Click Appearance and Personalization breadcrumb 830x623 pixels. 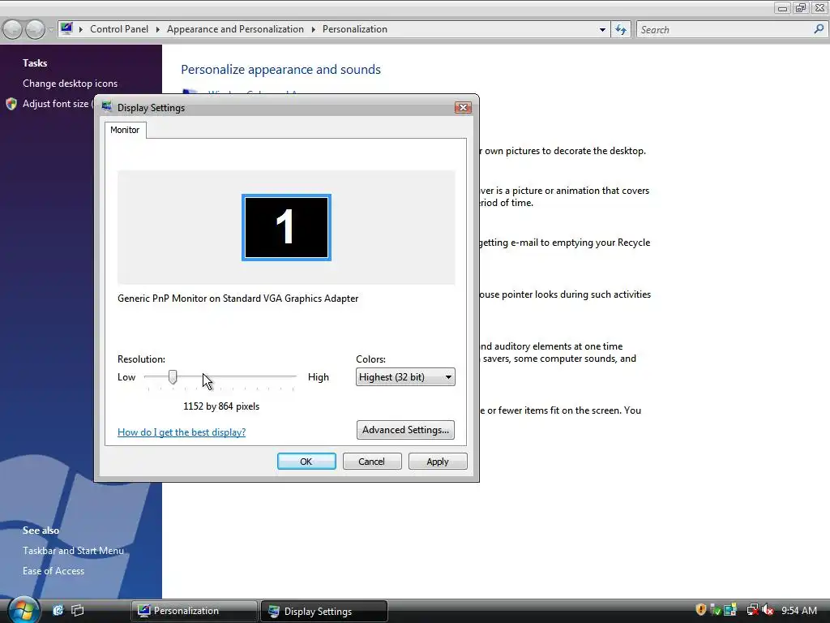pos(236,29)
